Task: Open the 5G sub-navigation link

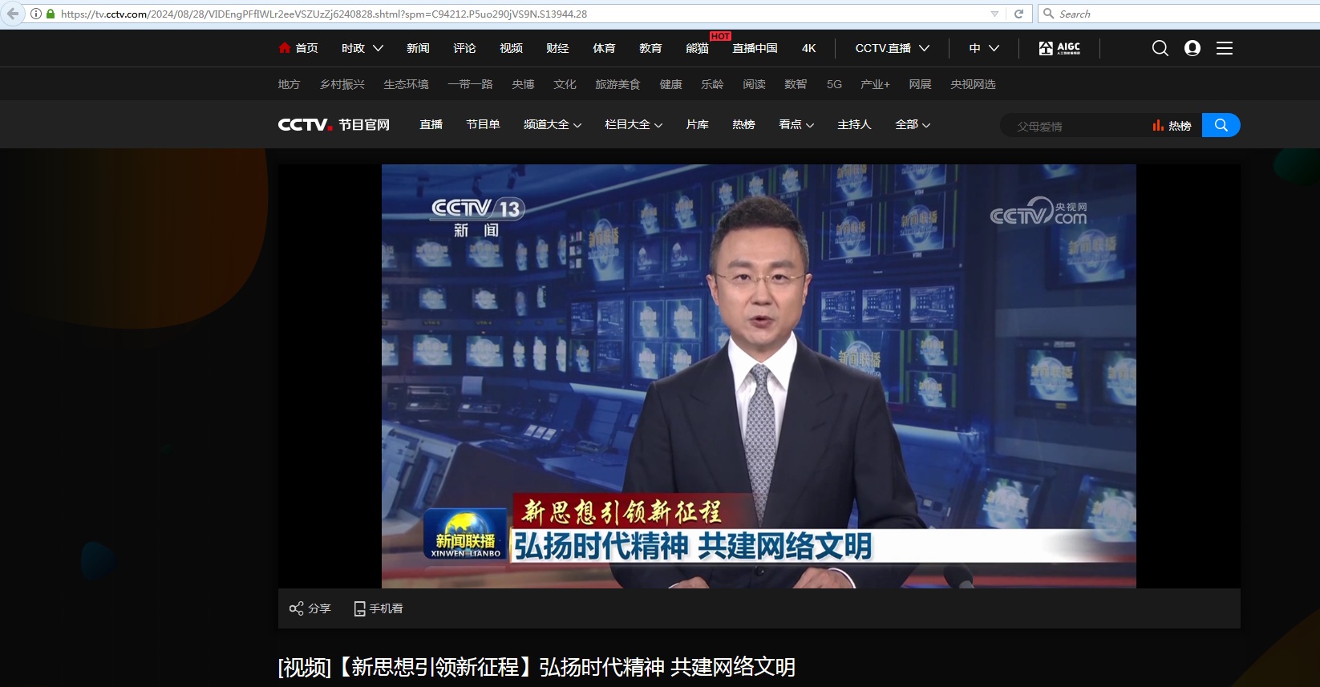Action: [x=834, y=84]
